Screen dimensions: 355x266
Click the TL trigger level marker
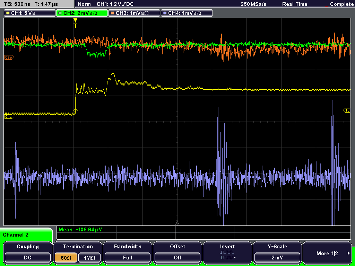pos(347,110)
